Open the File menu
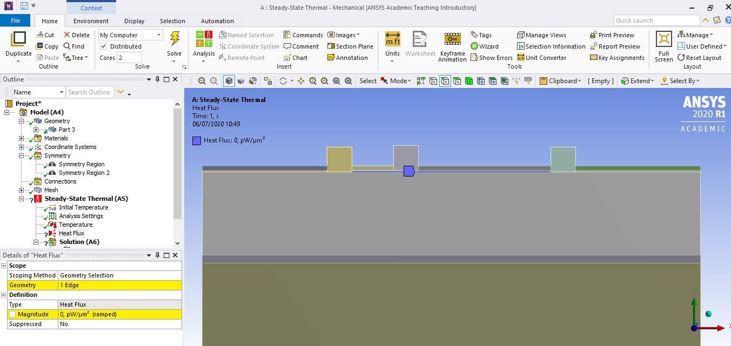 (15, 21)
